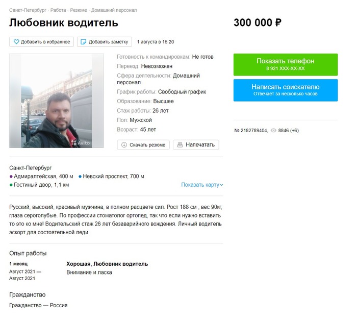
Task: Download the resume with Скачать резюме
Action: click(144, 145)
